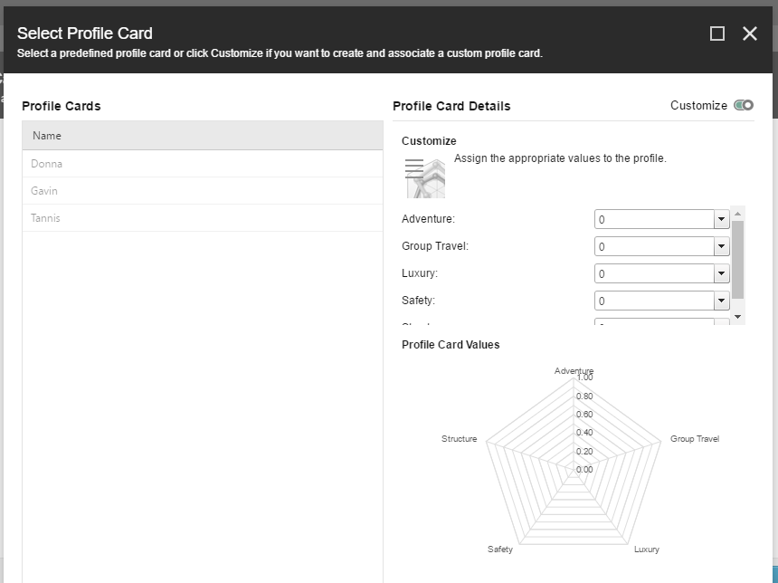Click the Group Travel label on radar chart

tap(695, 438)
